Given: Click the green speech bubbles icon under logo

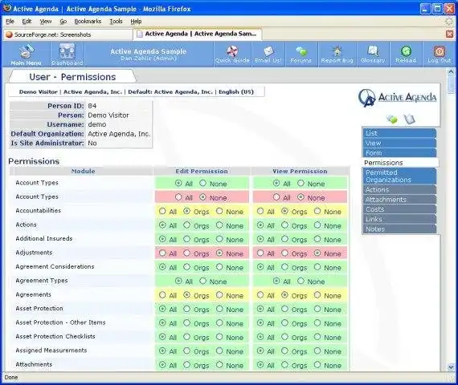Looking at the screenshot, I should pyautogui.click(x=391, y=119).
